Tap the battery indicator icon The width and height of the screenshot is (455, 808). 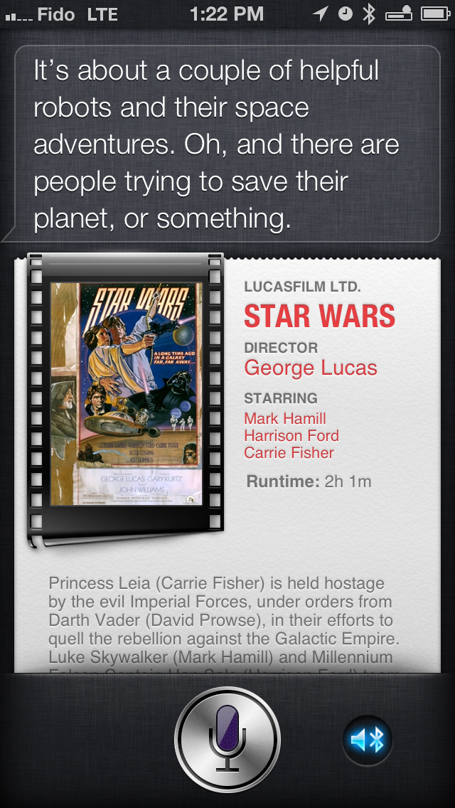tap(435, 14)
